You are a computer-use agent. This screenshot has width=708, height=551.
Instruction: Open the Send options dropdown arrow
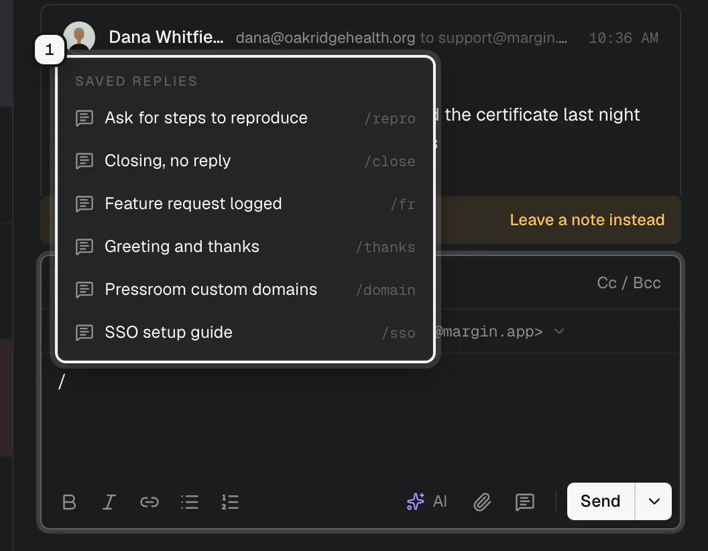[x=654, y=501]
